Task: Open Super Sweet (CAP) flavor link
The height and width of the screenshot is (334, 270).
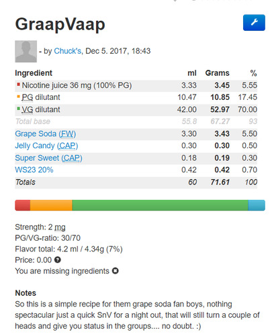Action: point(48,158)
